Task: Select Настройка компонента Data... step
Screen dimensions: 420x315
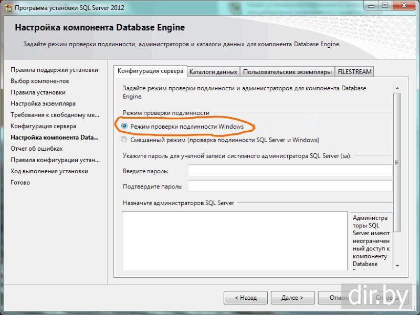Action: [55, 138]
